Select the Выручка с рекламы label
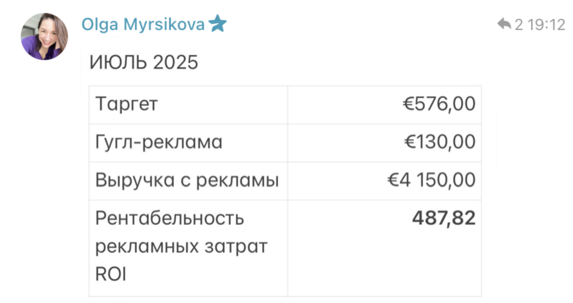 point(187,181)
